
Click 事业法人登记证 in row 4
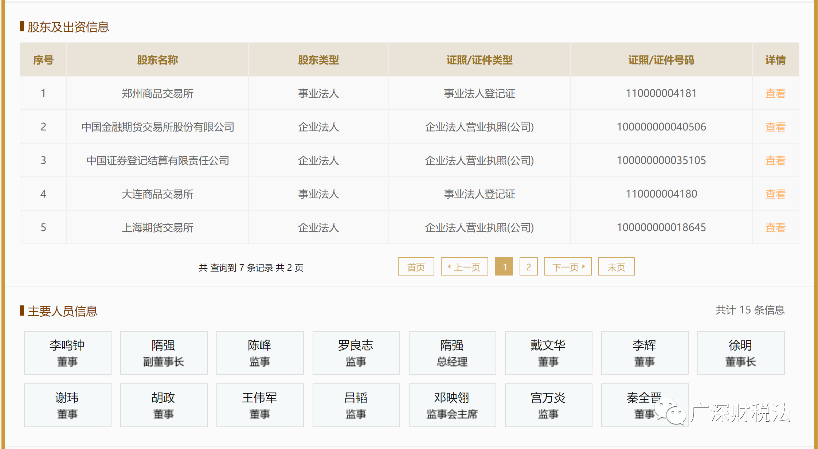click(480, 194)
